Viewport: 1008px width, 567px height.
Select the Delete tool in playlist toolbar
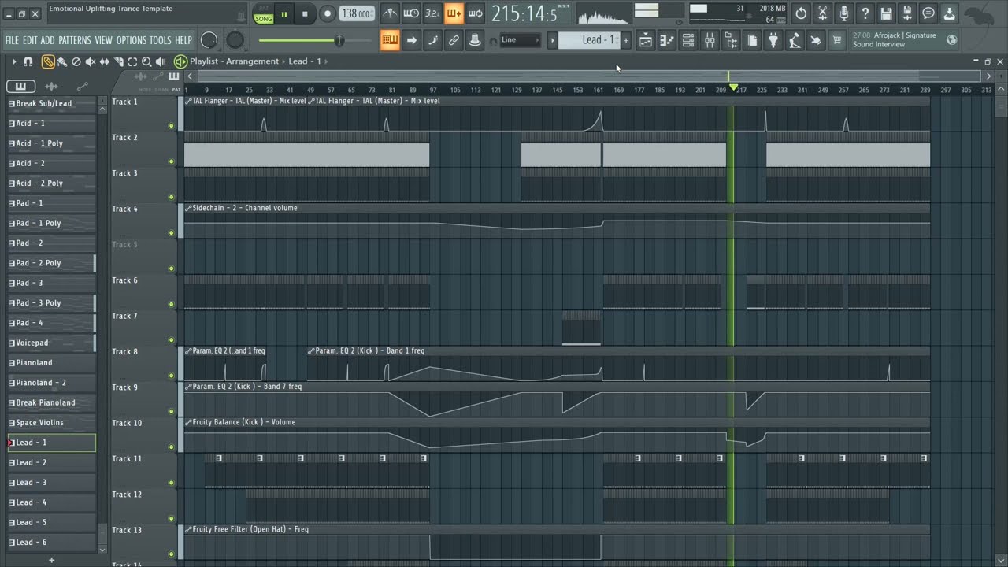76,61
